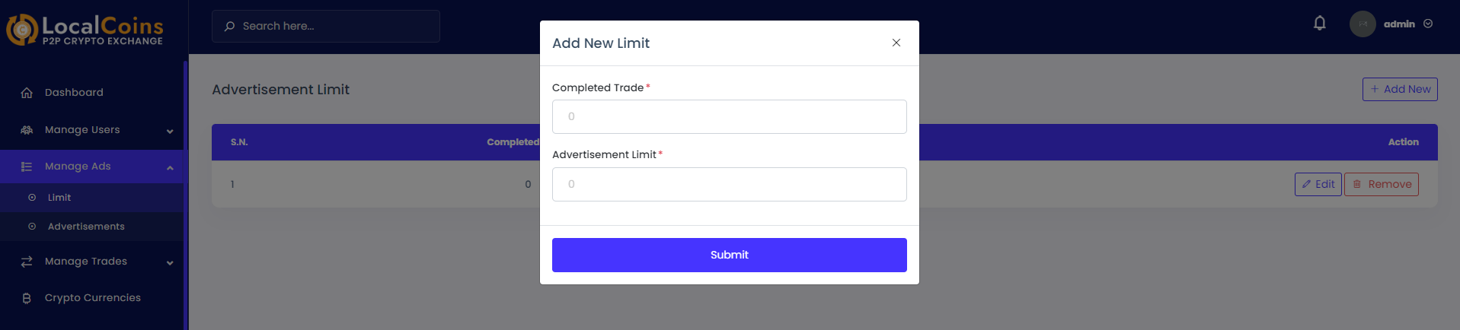Viewport: 1460px width, 330px height.
Task: Click the search magnifier icon
Action: tap(229, 26)
